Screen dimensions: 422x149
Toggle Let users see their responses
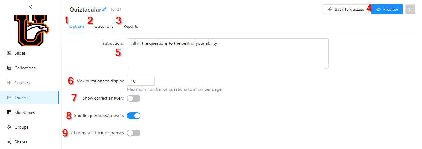[134, 133]
